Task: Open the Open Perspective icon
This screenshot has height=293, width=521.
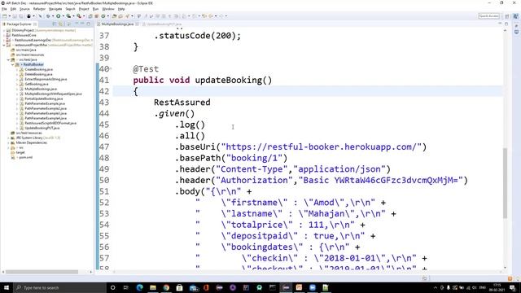Action: tap(507, 16)
